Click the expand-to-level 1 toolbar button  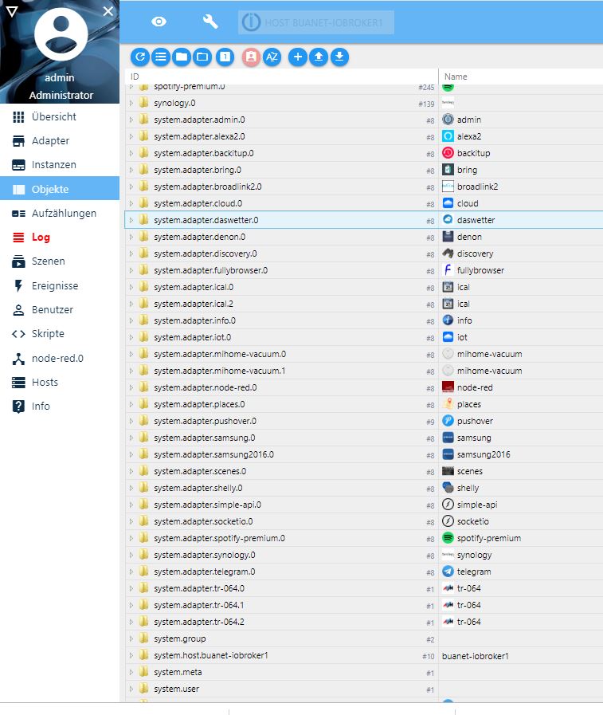coord(225,57)
